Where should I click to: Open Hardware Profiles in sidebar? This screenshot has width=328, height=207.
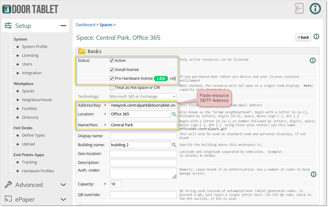coord(38,171)
